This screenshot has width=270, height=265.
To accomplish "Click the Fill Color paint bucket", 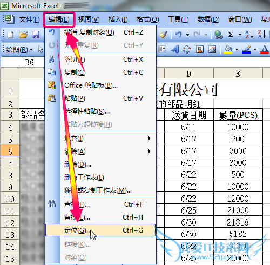I will pos(228,49).
